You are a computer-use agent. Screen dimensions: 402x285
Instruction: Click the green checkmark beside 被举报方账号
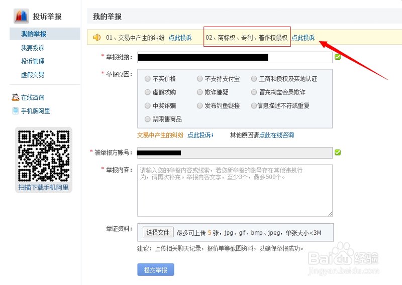pyautogui.click(x=338, y=153)
